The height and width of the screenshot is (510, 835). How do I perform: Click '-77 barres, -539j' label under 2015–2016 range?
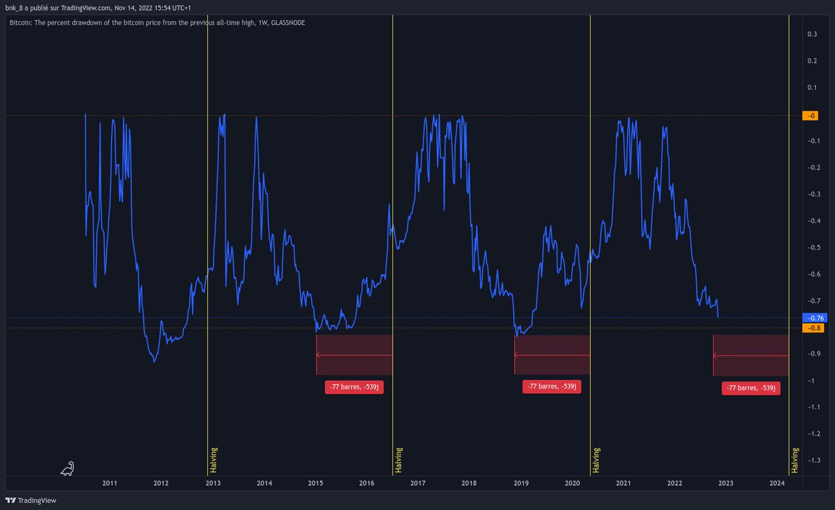click(353, 387)
